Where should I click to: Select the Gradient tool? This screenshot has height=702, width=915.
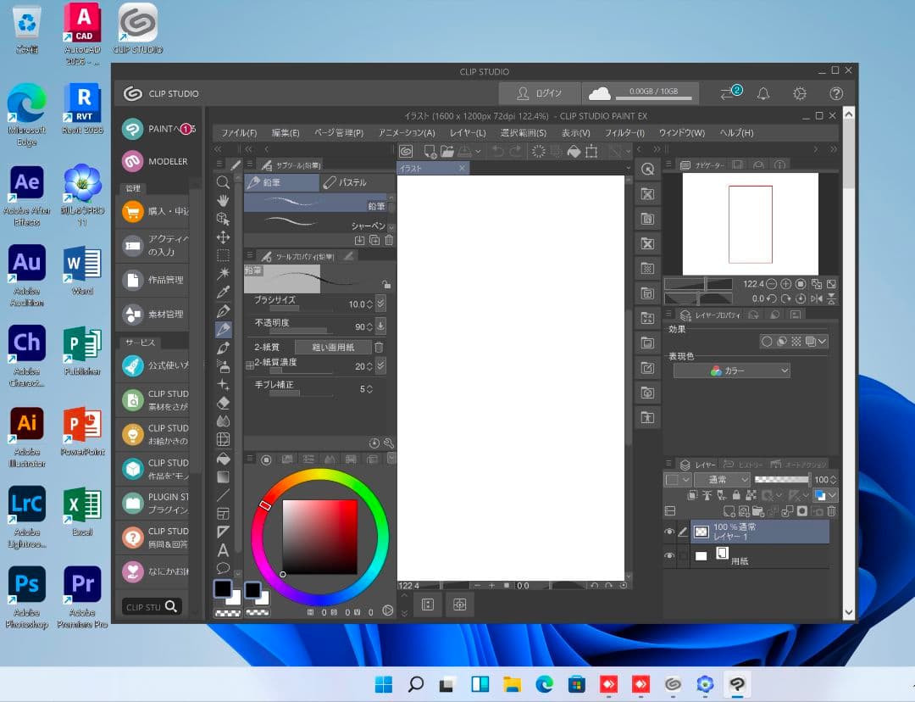pos(224,476)
